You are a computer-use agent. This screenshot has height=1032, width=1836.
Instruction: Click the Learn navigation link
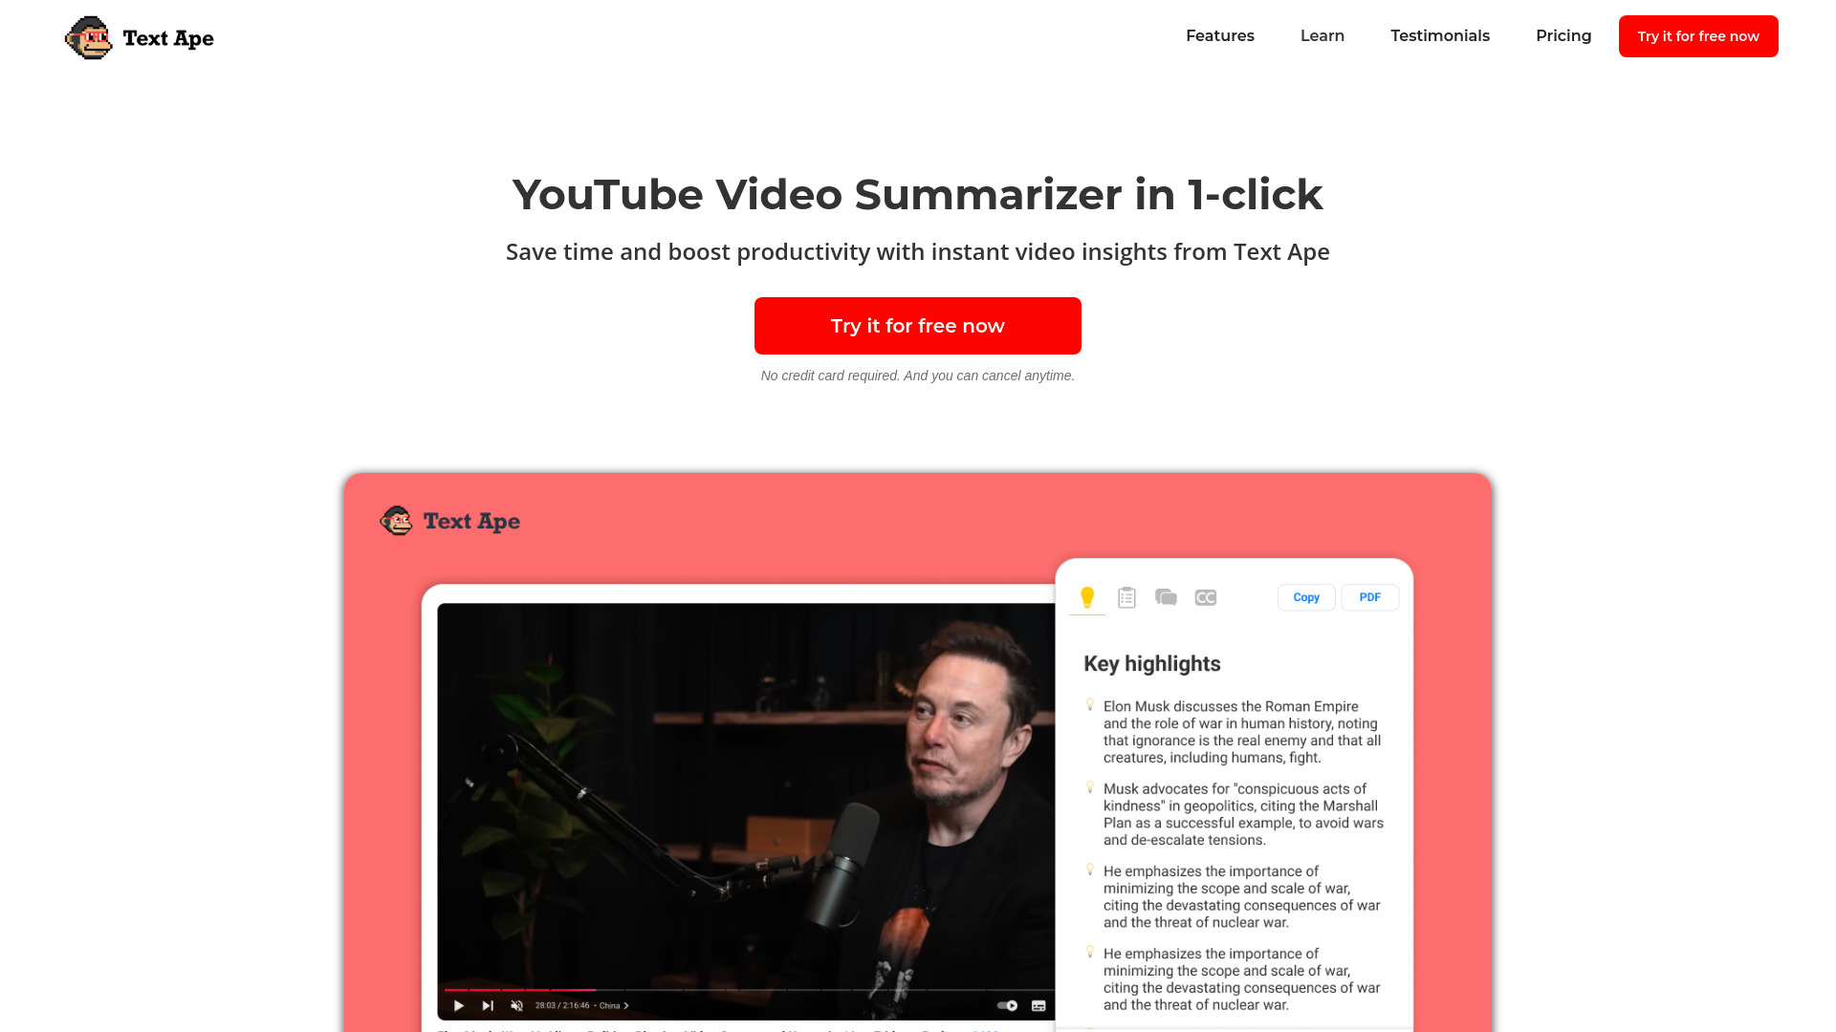[1322, 35]
